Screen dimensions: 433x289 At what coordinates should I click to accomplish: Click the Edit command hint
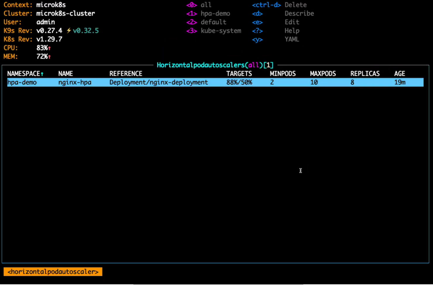(292, 22)
